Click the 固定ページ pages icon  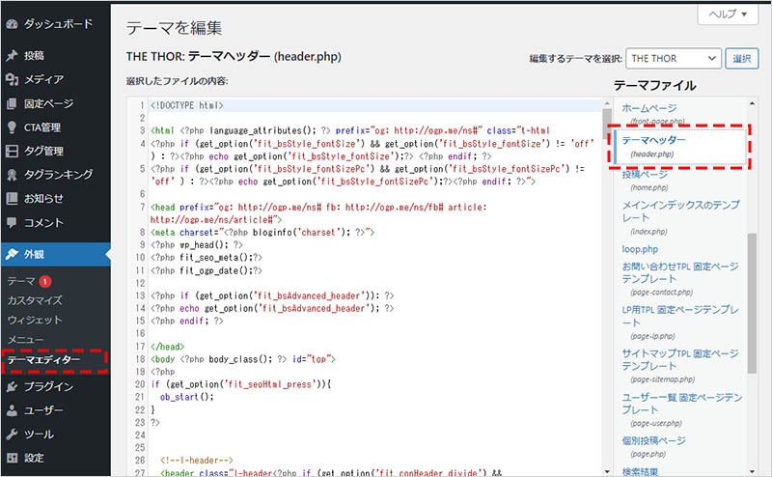coord(12,103)
